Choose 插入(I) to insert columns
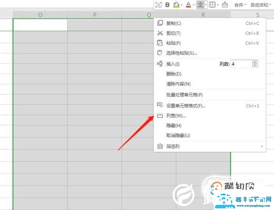The image size is (274, 210). (173, 64)
